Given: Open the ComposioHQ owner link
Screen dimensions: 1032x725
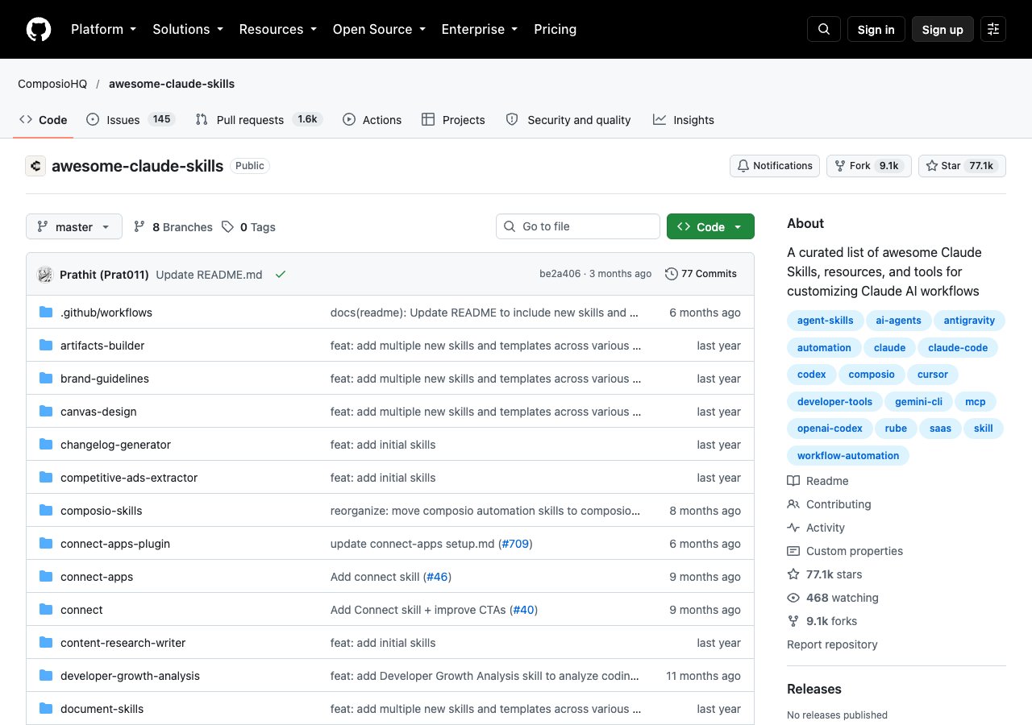Looking at the screenshot, I should point(52,84).
